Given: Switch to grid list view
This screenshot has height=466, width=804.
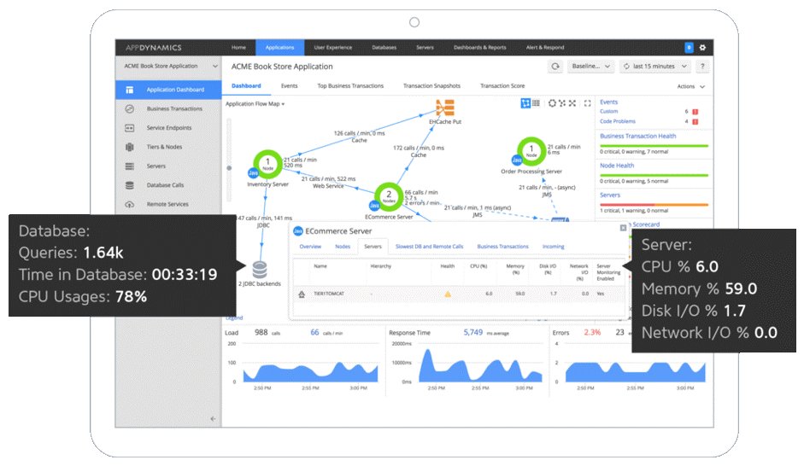Looking at the screenshot, I should [x=536, y=103].
